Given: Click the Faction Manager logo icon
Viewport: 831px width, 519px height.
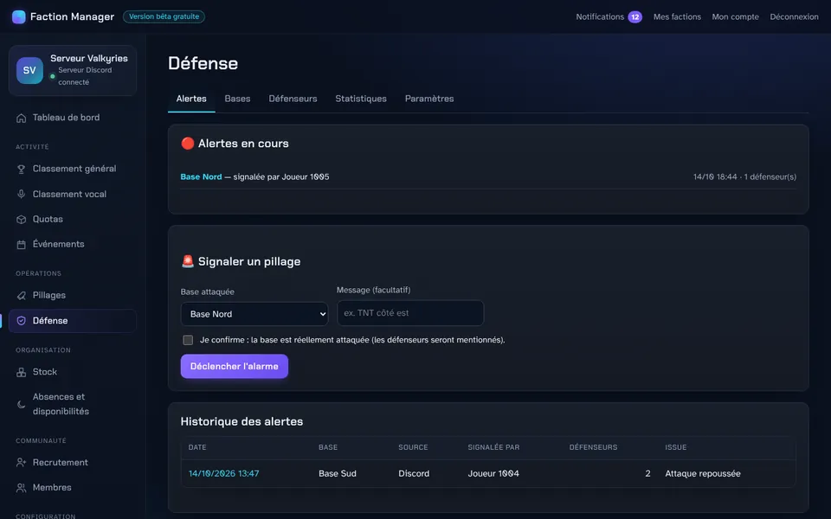Looking at the screenshot, I should tap(18, 17).
